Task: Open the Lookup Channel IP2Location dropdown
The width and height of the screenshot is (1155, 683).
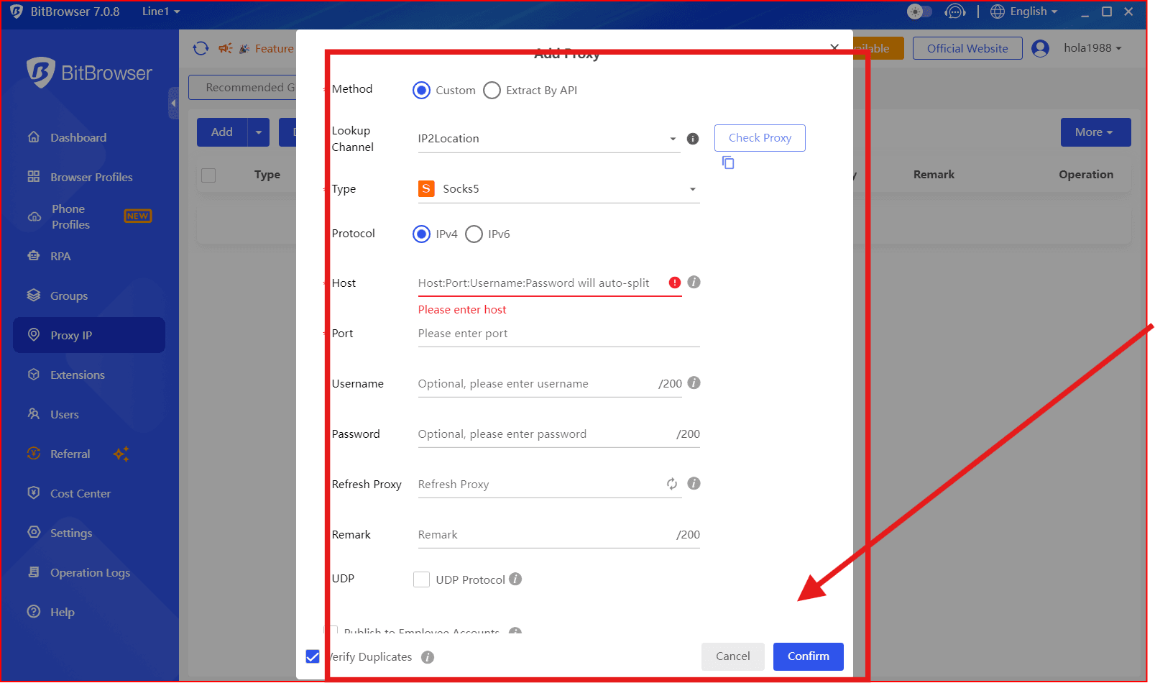Action: pos(548,139)
